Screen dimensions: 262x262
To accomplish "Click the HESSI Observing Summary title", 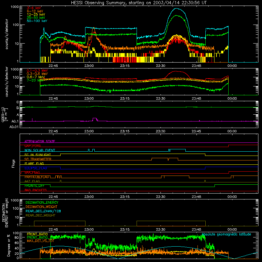I will pos(139,3).
